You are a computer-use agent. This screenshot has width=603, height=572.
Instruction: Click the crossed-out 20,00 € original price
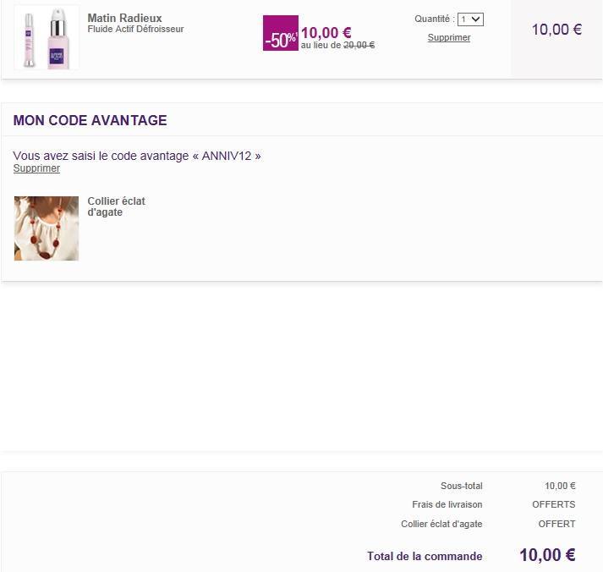(359, 46)
